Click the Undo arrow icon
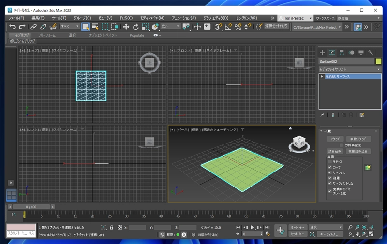 pos(13,27)
